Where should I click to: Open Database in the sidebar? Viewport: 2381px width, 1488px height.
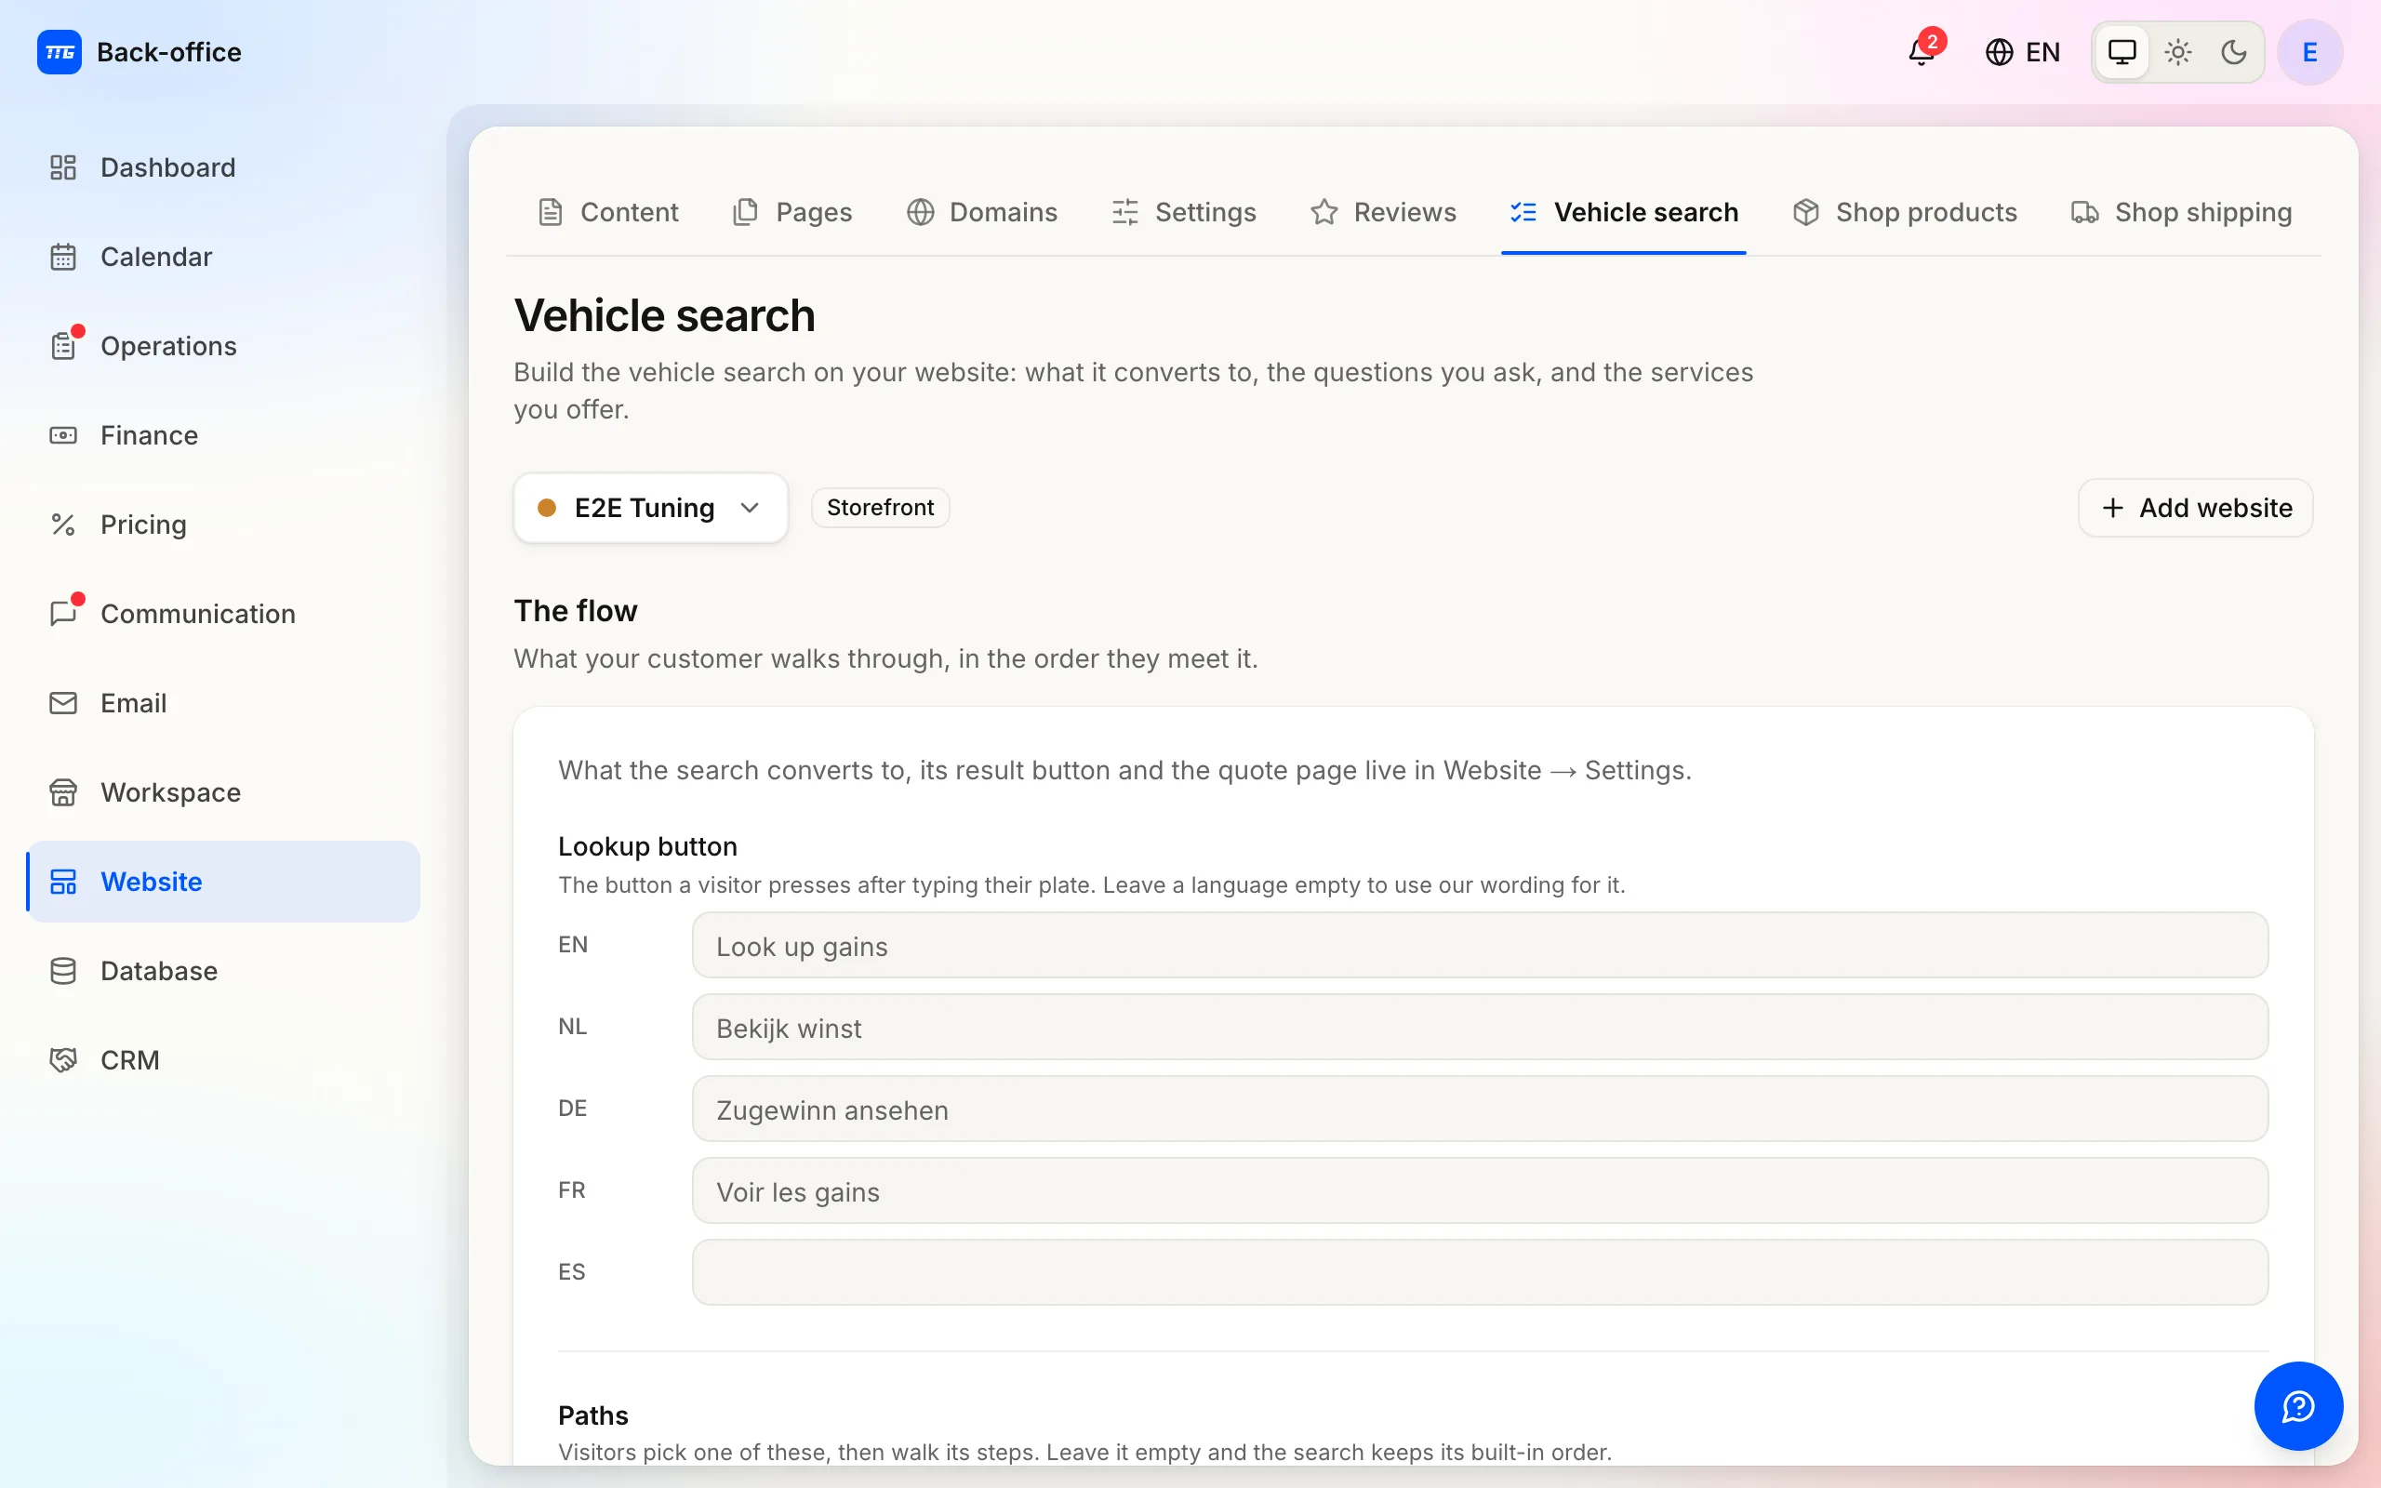[223, 971]
